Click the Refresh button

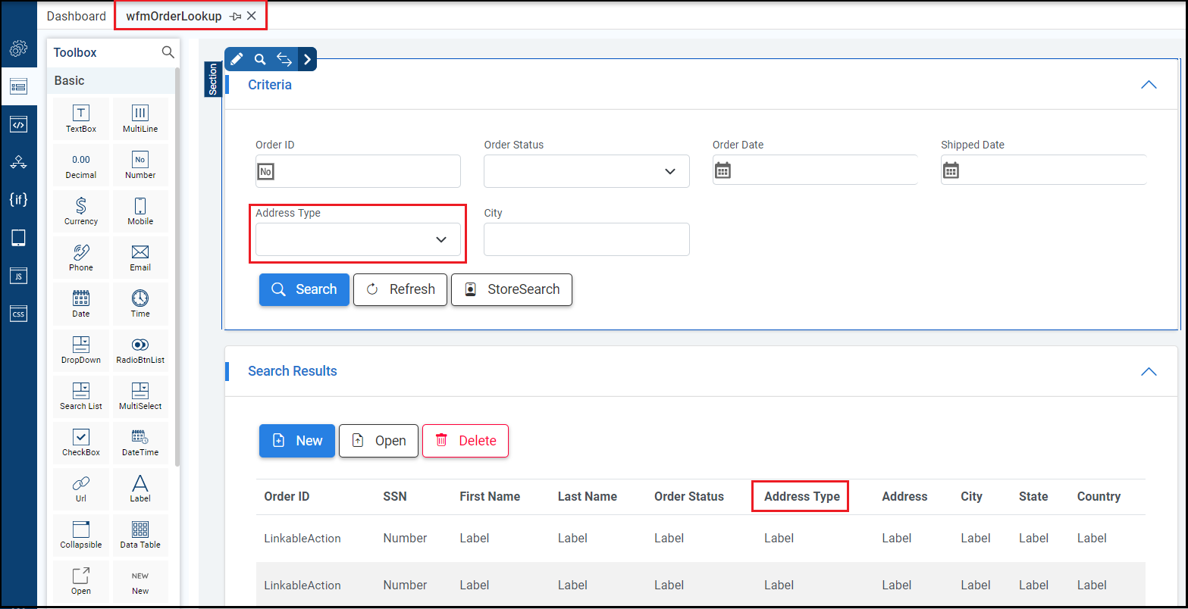[x=400, y=289]
